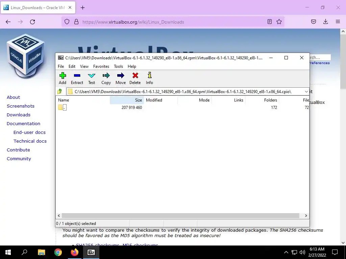Sort list by Folders column header
Viewport: 346px width, 259px height.
pyautogui.click(x=262, y=100)
